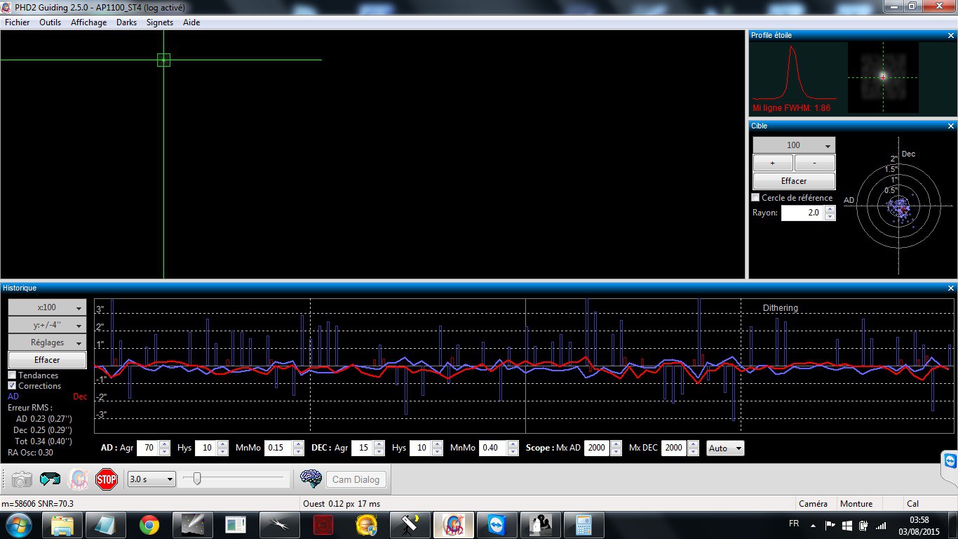Click the red STOP sign icon
958x539 pixels.
(x=106, y=479)
